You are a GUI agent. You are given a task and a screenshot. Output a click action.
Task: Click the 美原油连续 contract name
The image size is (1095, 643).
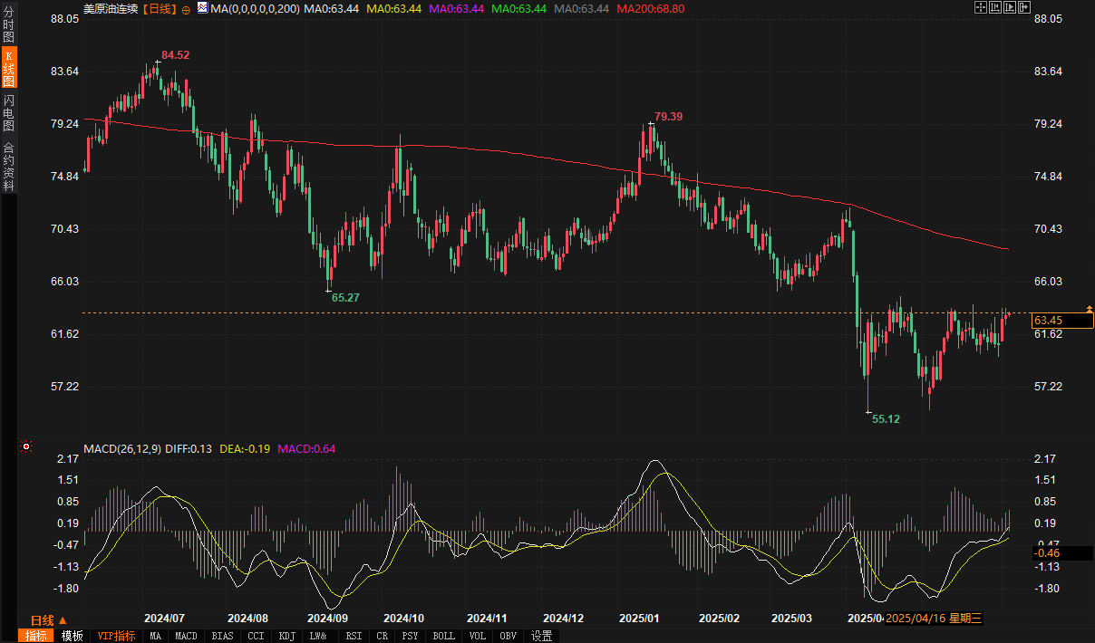tap(111, 8)
